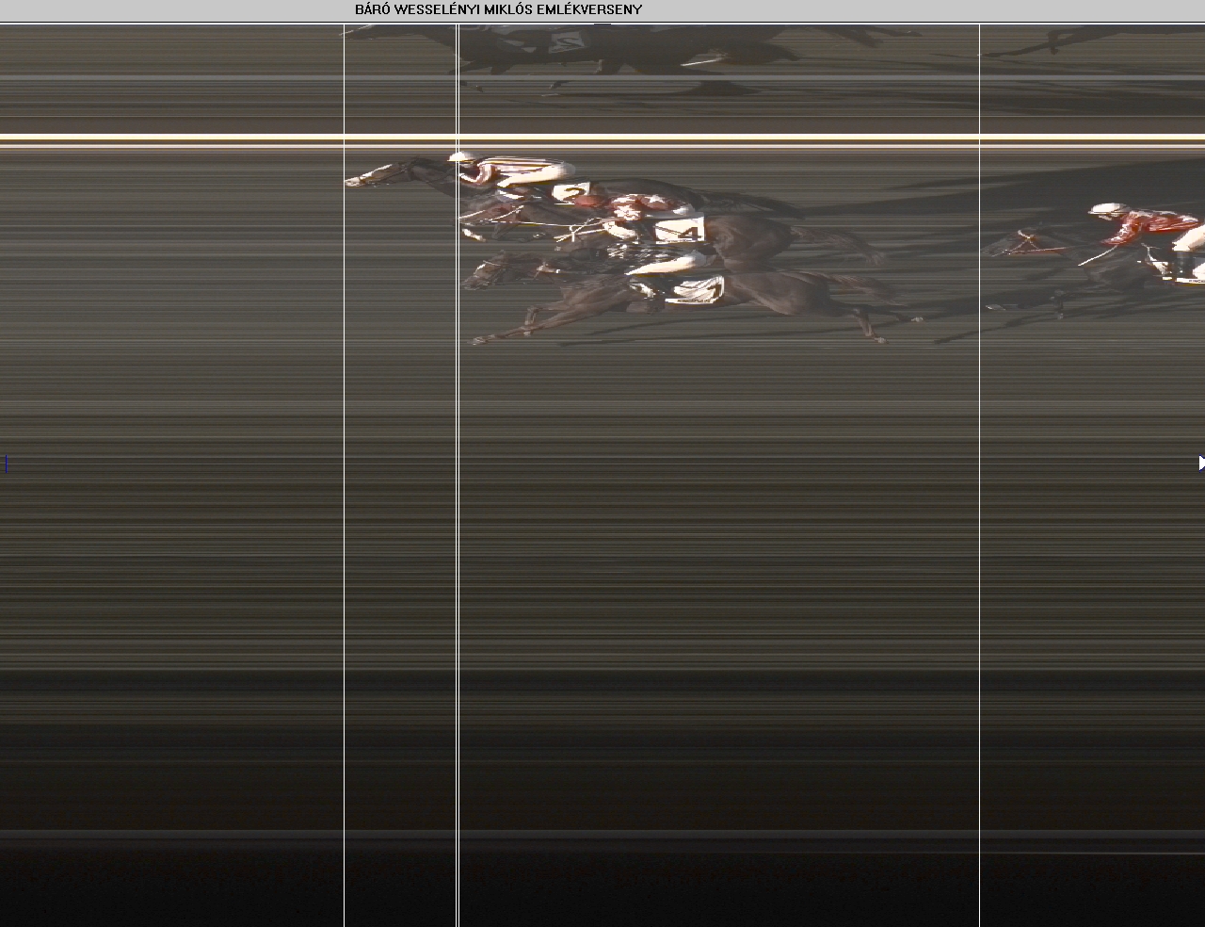Click the leading horse's nose

tap(350, 180)
